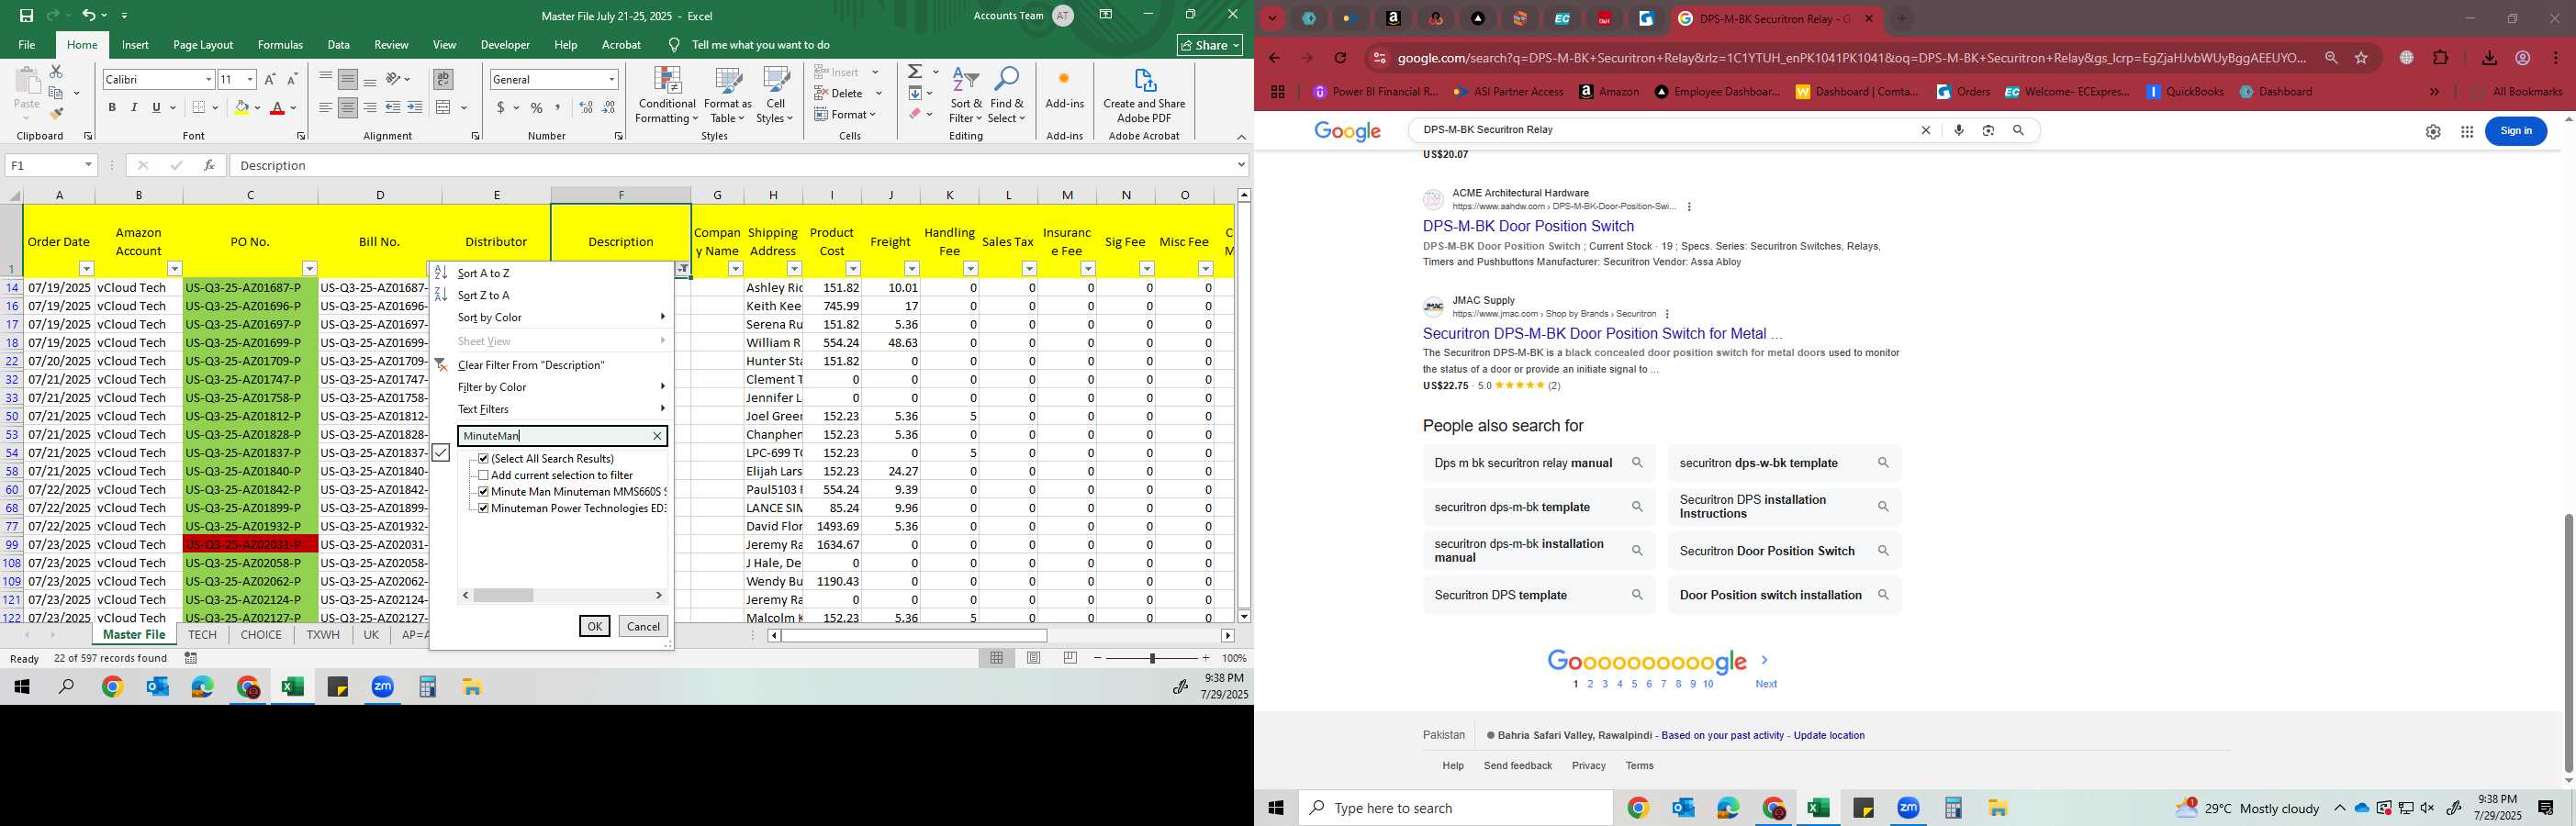Switch to the CHOICE sheet tab
This screenshot has width=2576, height=826.
point(261,635)
